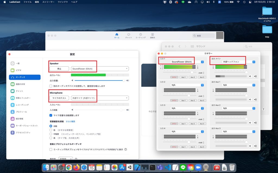The width and height of the screenshot is (278, 173).
Task: Open 出力 Aux 1 device selector
Action: [239, 85]
